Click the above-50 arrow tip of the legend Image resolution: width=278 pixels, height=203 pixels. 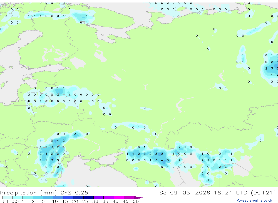click(x=139, y=198)
